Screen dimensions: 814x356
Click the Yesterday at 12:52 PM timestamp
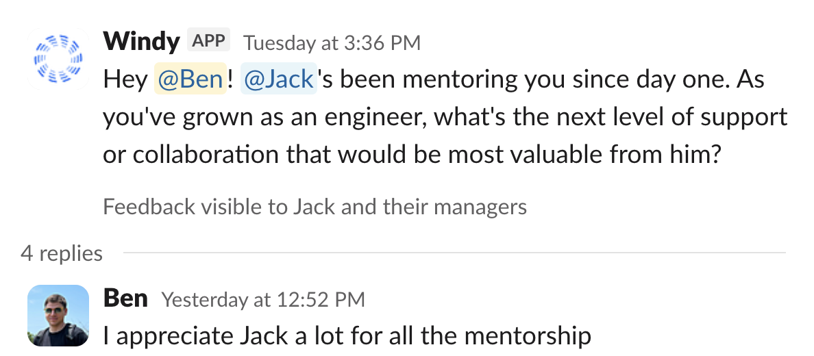click(x=263, y=299)
